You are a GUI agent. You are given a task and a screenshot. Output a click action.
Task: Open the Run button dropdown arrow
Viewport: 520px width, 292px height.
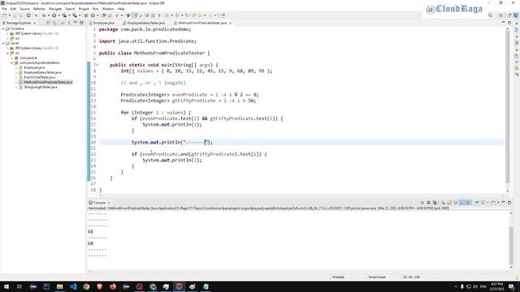59,15
